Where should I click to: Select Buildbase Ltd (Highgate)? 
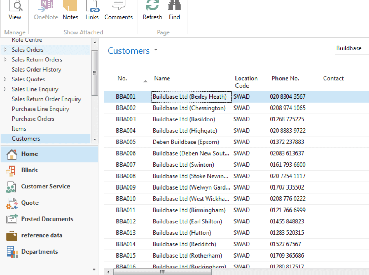point(185,131)
